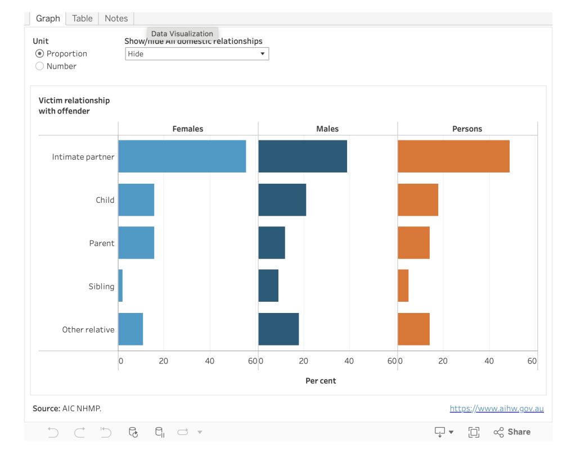Click the Pause data updates icon

click(160, 432)
